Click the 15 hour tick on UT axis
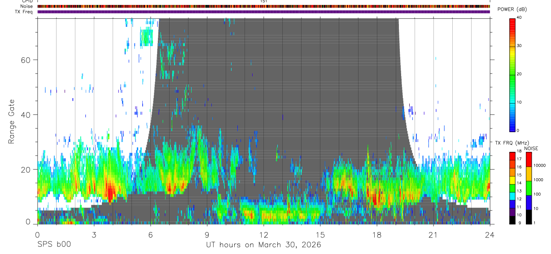Viewport: 551px width, 254px height. (320, 234)
